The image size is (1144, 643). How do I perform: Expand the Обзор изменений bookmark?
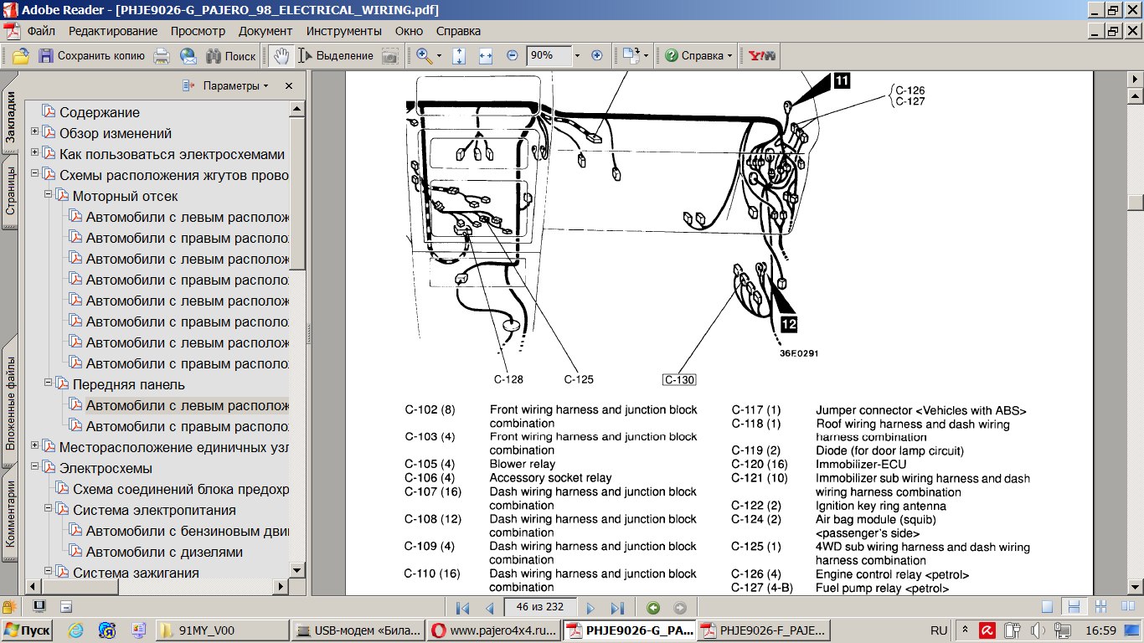(x=35, y=132)
